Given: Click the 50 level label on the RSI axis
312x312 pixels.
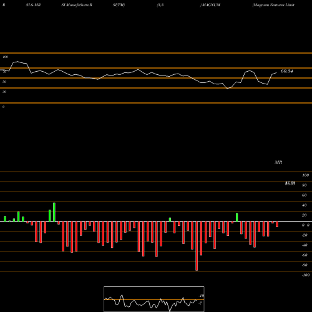Looking at the screenshot, I should [4, 82].
